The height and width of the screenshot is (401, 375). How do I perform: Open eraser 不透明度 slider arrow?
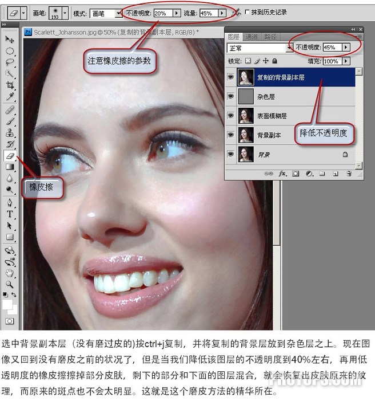177,13
